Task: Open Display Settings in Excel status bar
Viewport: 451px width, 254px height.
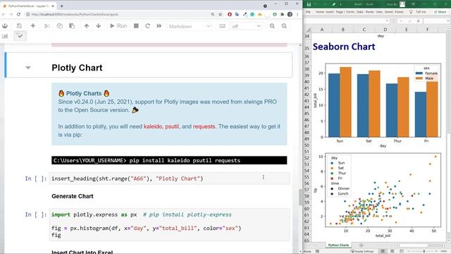Action: coord(362,251)
